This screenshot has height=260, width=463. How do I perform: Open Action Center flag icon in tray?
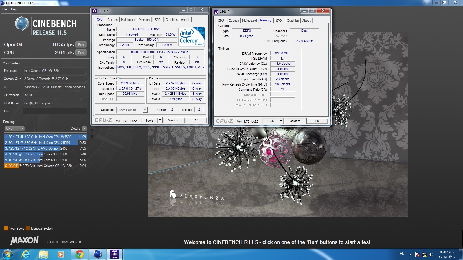coord(417,255)
